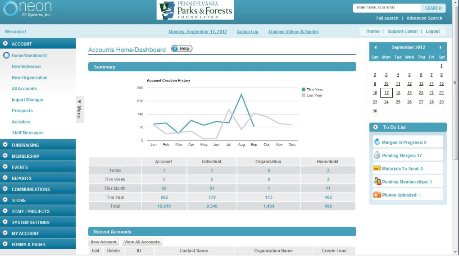Image resolution: width=459 pixels, height=256 pixels.
Task: Click This Month Account value 68
Action: pos(164,188)
